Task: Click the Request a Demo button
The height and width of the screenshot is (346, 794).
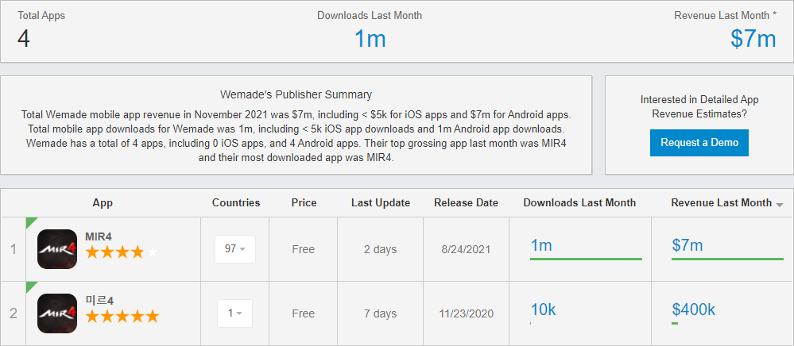Action: pos(699,143)
